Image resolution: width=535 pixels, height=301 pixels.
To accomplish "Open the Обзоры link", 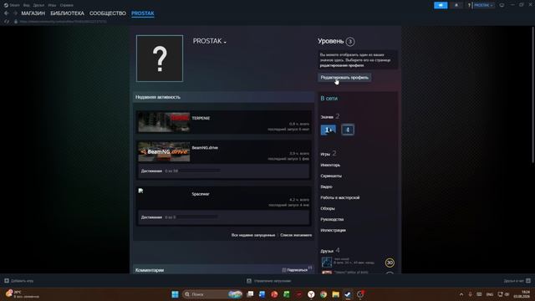I will [328, 208].
